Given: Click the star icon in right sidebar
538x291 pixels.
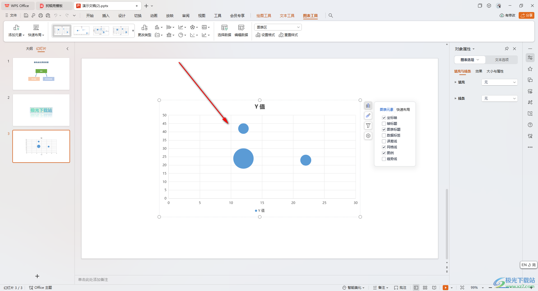Looking at the screenshot, I should click(x=530, y=69).
